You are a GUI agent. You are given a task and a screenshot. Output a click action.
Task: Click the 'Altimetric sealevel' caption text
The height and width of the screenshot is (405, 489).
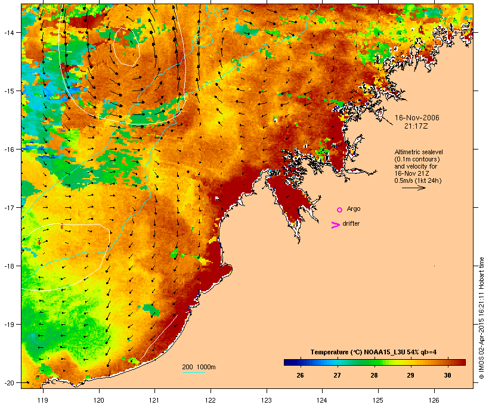(419, 152)
